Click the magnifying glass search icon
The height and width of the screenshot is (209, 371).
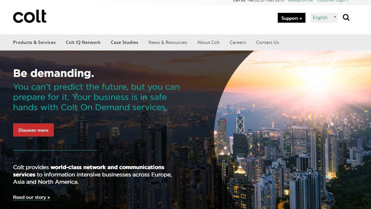coord(346,18)
